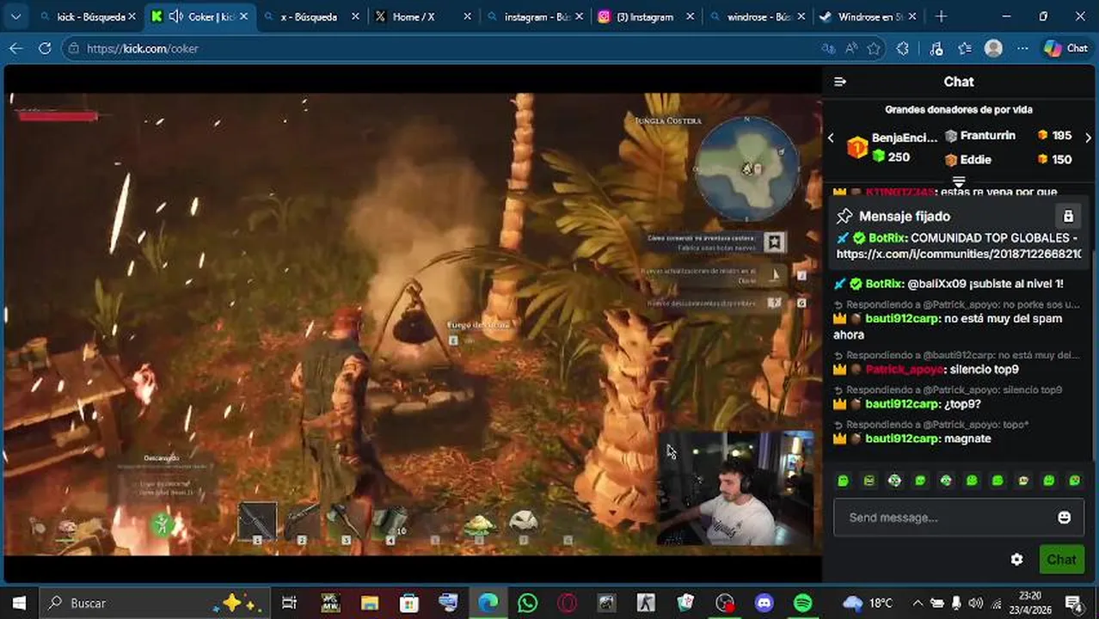Open chat settings gear
The height and width of the screenshot is (619, 1099).
[1016, 559]
